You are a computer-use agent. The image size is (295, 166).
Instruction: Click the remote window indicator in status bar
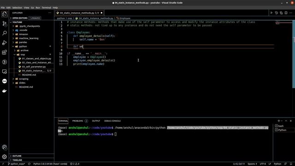pos(3,164)
